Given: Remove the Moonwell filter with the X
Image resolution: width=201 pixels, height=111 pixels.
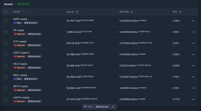Looking at the screenshot, I should pos(113,107).
